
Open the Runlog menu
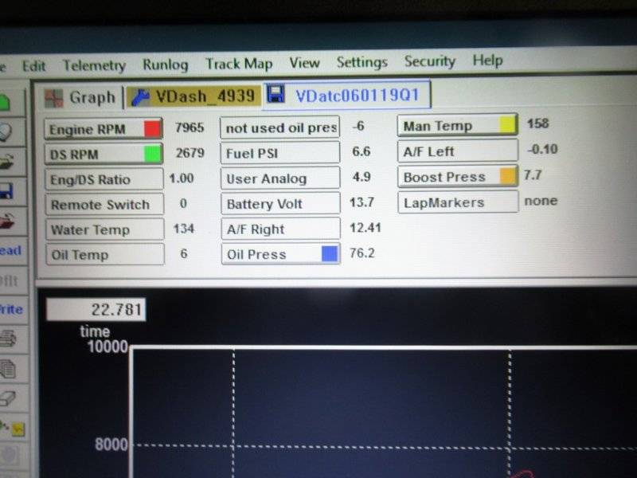(x=165, y=65)
